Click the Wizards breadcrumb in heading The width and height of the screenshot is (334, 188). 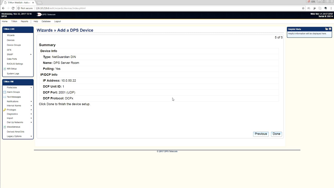pyautogui.click(x=45, y=30)
